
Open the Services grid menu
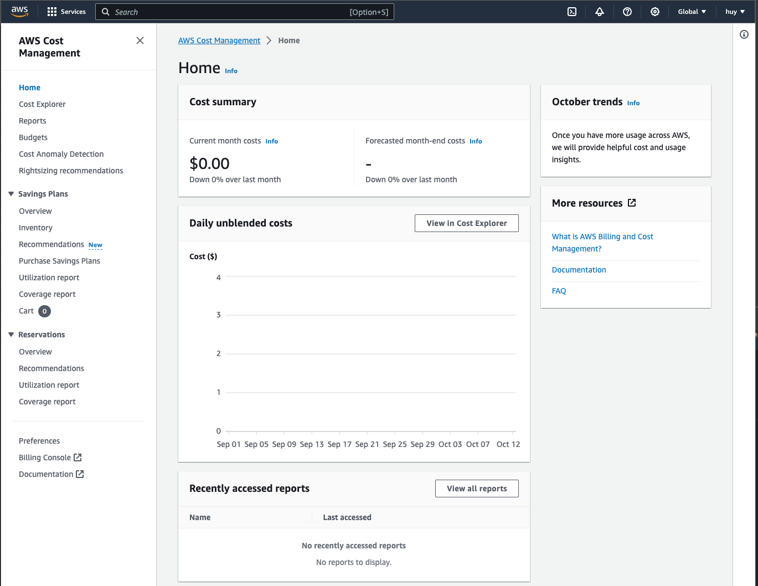[66, 12]
